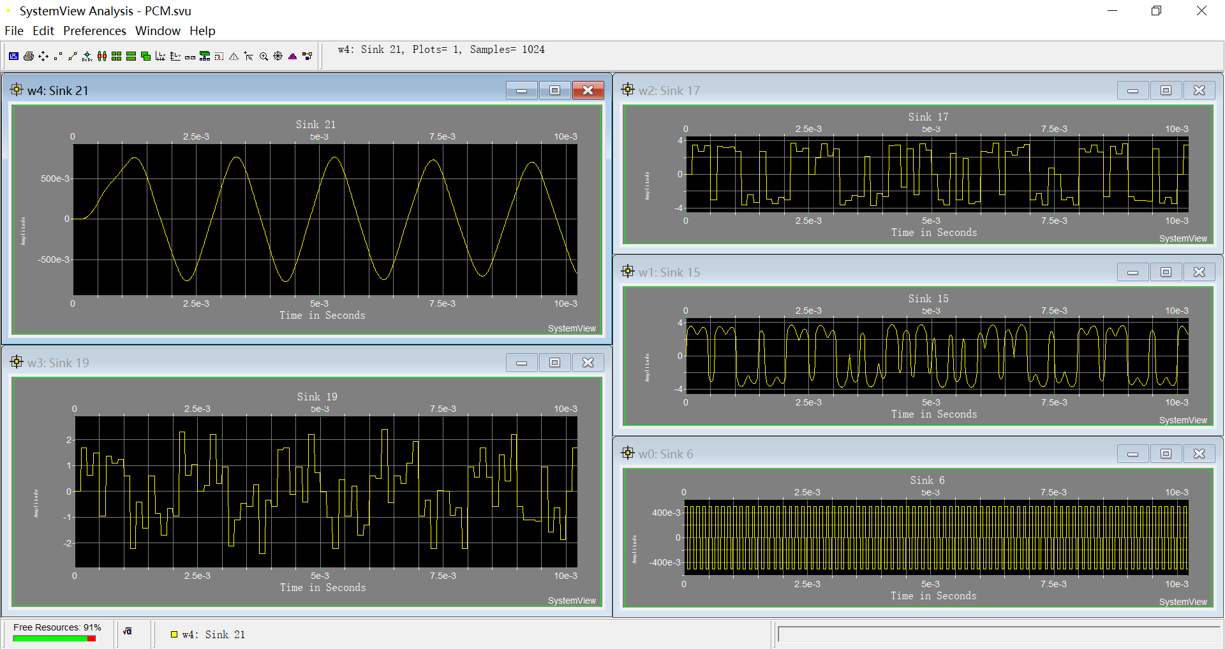Maximize the w2 Sink 17 window
The width and height of the screenshot is (1225, 649).
coord(1166,91)
